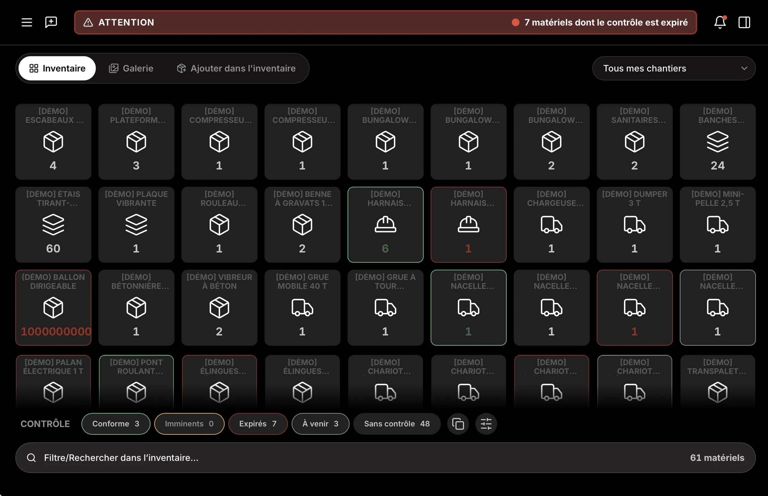Click the search magnifier icon
Viewport: 768px width, 496px height.
[x=31, y=458]
